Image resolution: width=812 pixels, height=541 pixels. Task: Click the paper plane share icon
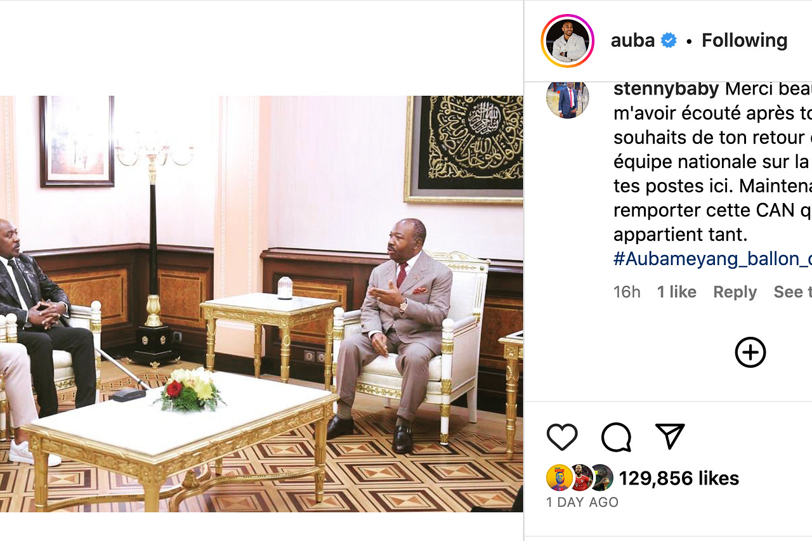[x=670, y=436]
